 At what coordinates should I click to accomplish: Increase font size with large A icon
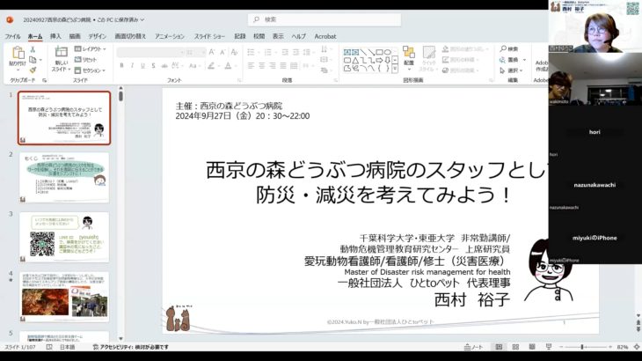point(212,52)
